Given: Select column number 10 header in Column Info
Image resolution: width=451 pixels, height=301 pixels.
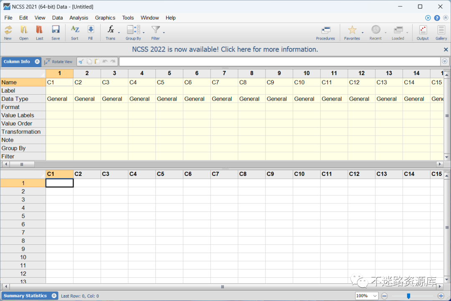Looking at the screenshot, I should 307,73.
